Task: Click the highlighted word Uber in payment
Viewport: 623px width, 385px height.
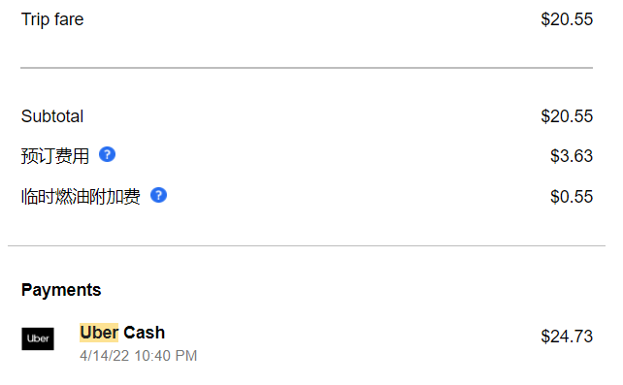Action: click(x=99, y=333)
